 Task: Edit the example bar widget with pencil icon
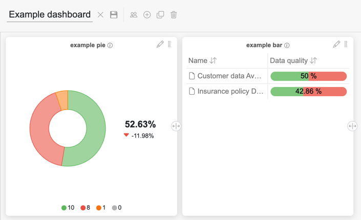tap(336, 45)
